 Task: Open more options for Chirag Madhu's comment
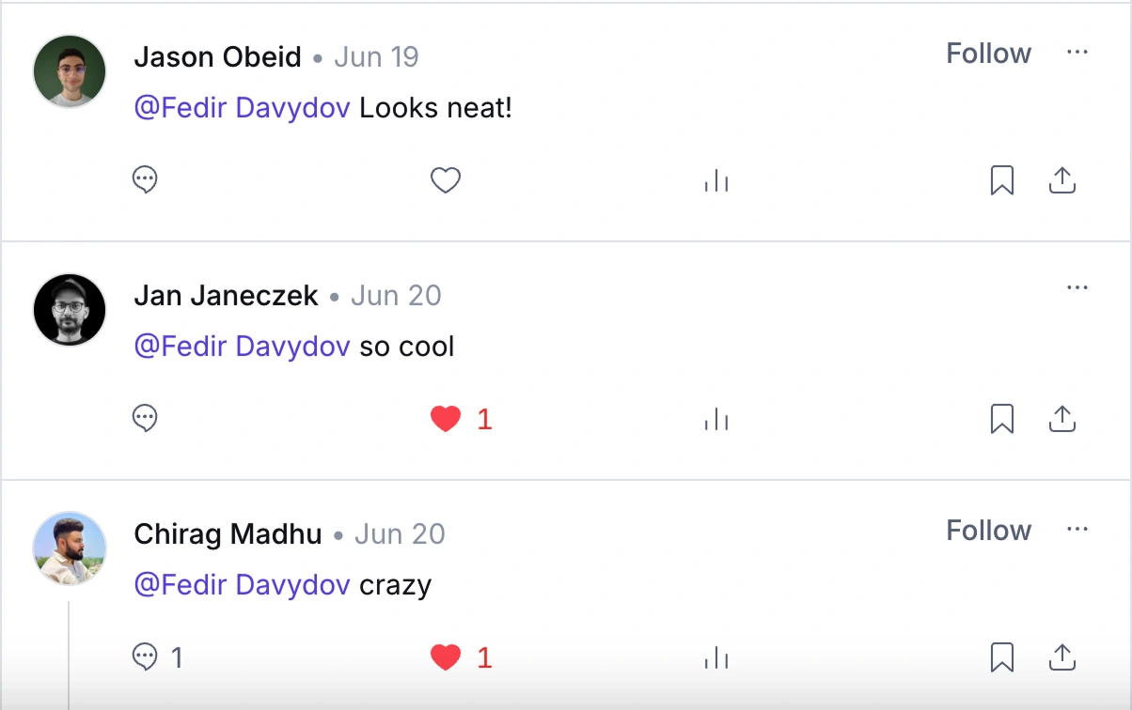pos(1077,530)
